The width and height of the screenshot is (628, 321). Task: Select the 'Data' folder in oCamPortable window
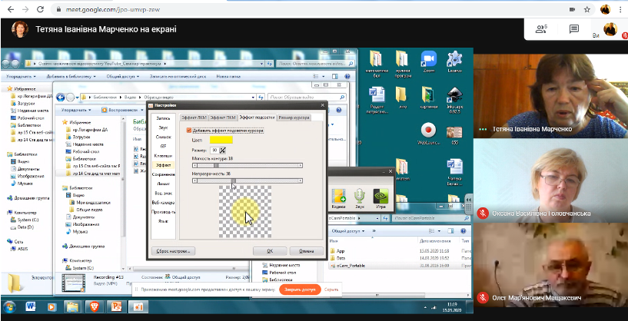point(341,258)
